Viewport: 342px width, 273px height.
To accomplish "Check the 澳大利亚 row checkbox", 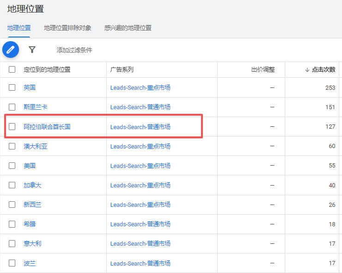I will coord(12,146).
